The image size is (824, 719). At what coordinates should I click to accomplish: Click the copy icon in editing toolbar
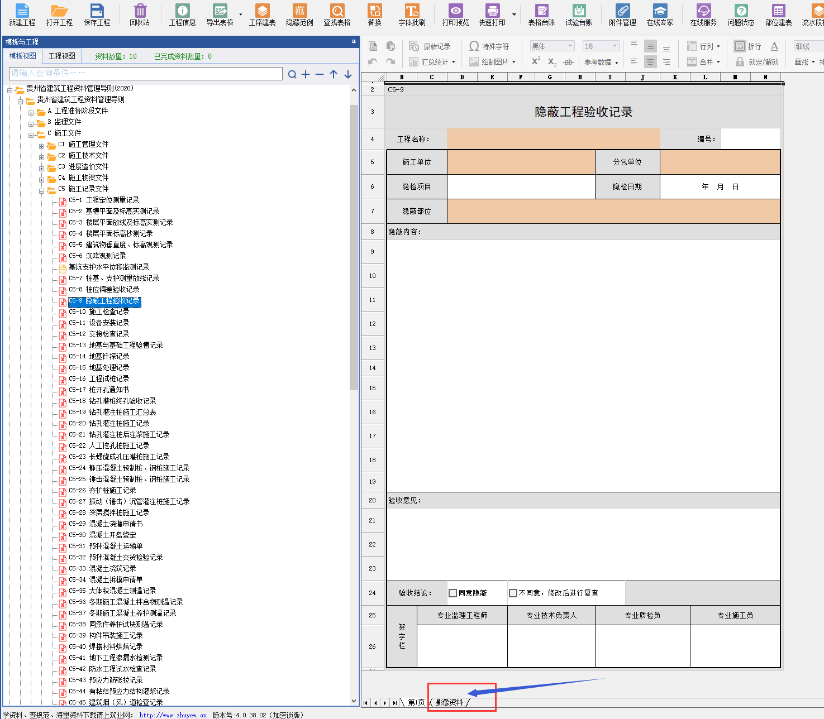tap(373, 46)
